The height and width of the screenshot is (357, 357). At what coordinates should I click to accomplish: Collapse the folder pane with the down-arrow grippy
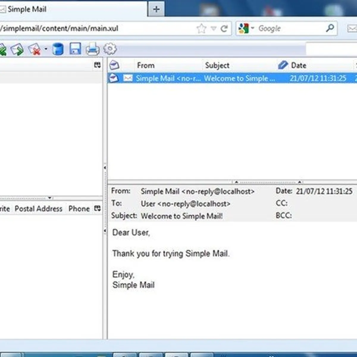click(x=50, y=198)
